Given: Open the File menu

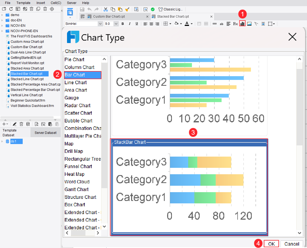Looking at the screenshot, I should click(8, 3).
